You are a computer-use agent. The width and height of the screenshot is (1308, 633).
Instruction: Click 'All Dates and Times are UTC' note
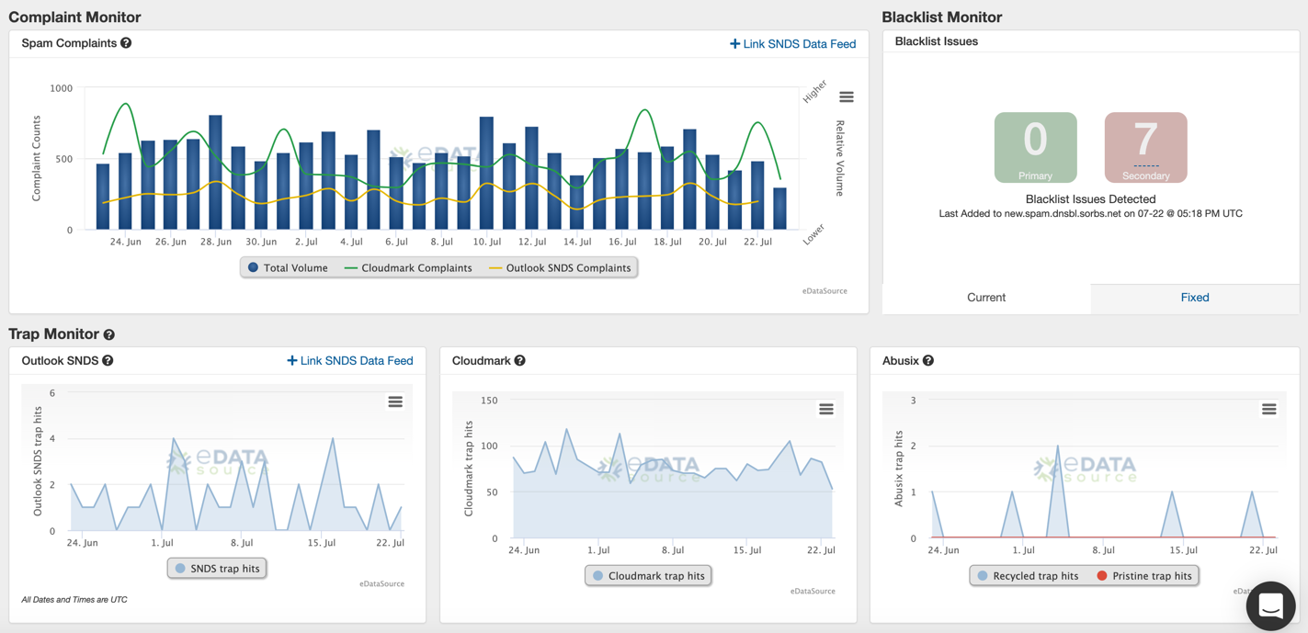pyautogui.click(x=74, y=600)
